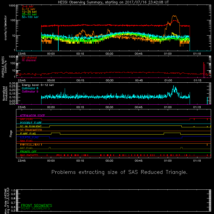
Task: Click the HESSI Observing Summary title text
Action: (x=113, y=2)
